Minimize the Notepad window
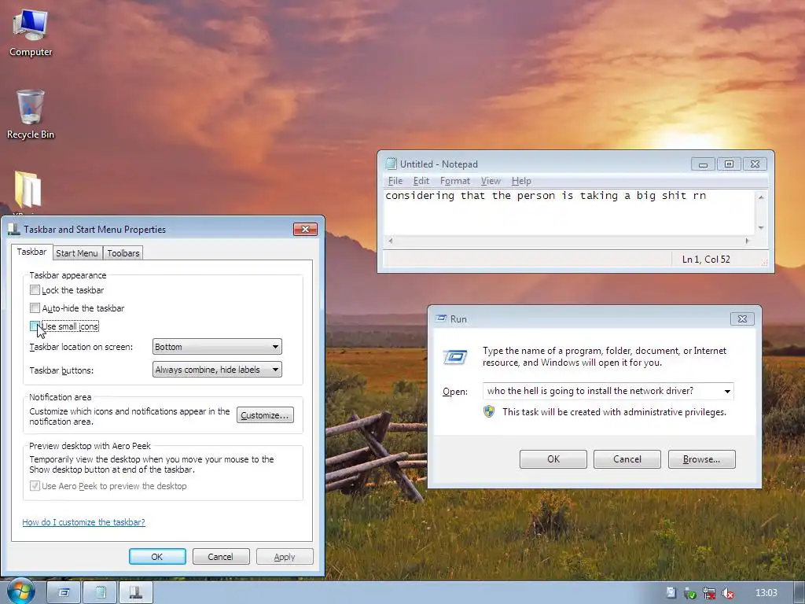The height and width of the screenshot is (604, 805). click(x=704, y=164)
